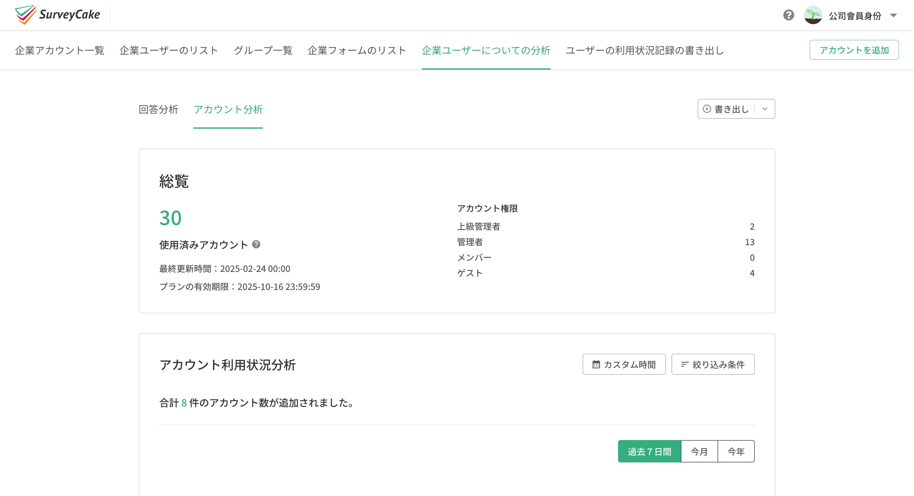Click the アカウント権限 heading

click(487, 208)
